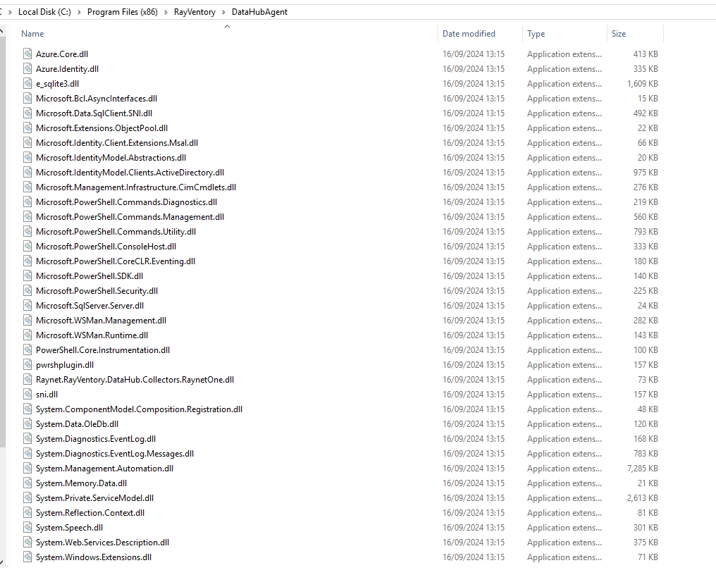Click the Microsoft.Identity.Client.Extensions.Msal.dll icon
Image resolution: width=716 pixels, height=582 pixels.
click(x=28, y=143)
